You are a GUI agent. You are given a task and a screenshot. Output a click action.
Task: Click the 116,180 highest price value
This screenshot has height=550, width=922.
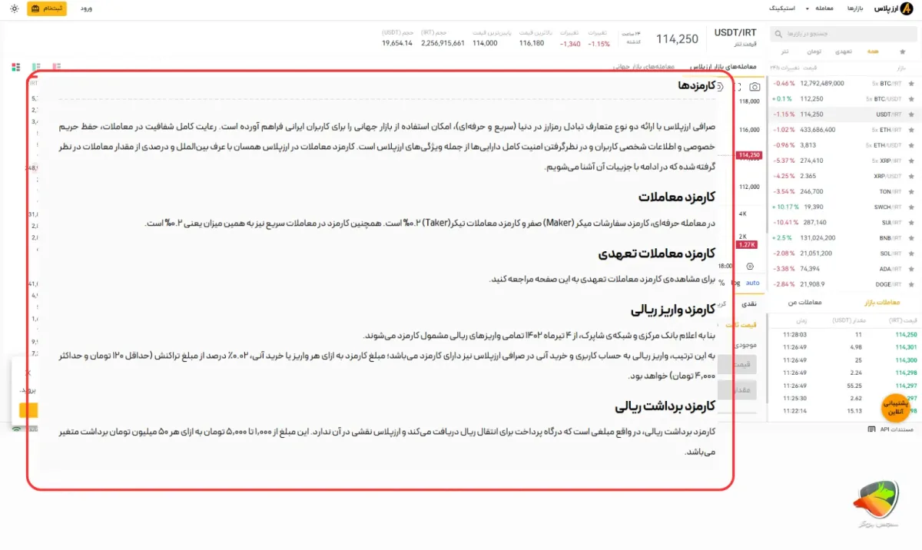coord(532,43)
